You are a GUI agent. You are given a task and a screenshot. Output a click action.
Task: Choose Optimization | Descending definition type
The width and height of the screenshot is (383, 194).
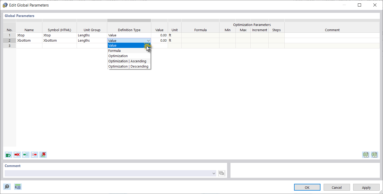[x=128, y=66]
